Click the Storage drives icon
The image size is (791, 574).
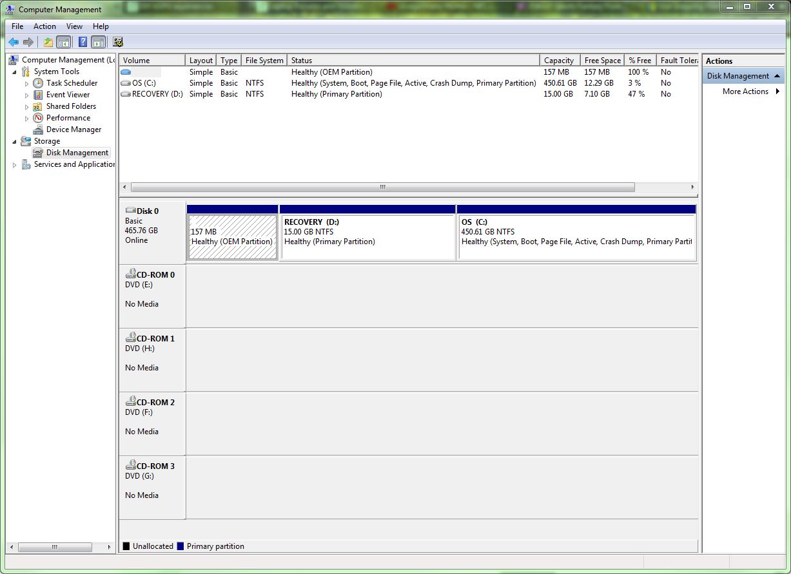click(x=26, y=141)
